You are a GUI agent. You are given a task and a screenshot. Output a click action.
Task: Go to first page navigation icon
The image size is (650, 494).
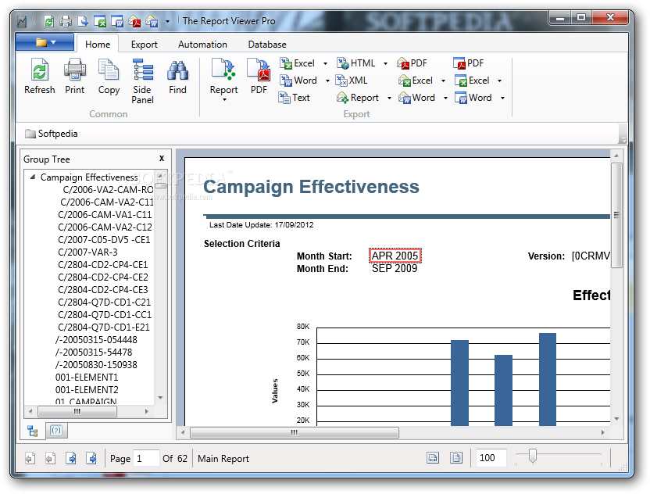coord(30,459)
